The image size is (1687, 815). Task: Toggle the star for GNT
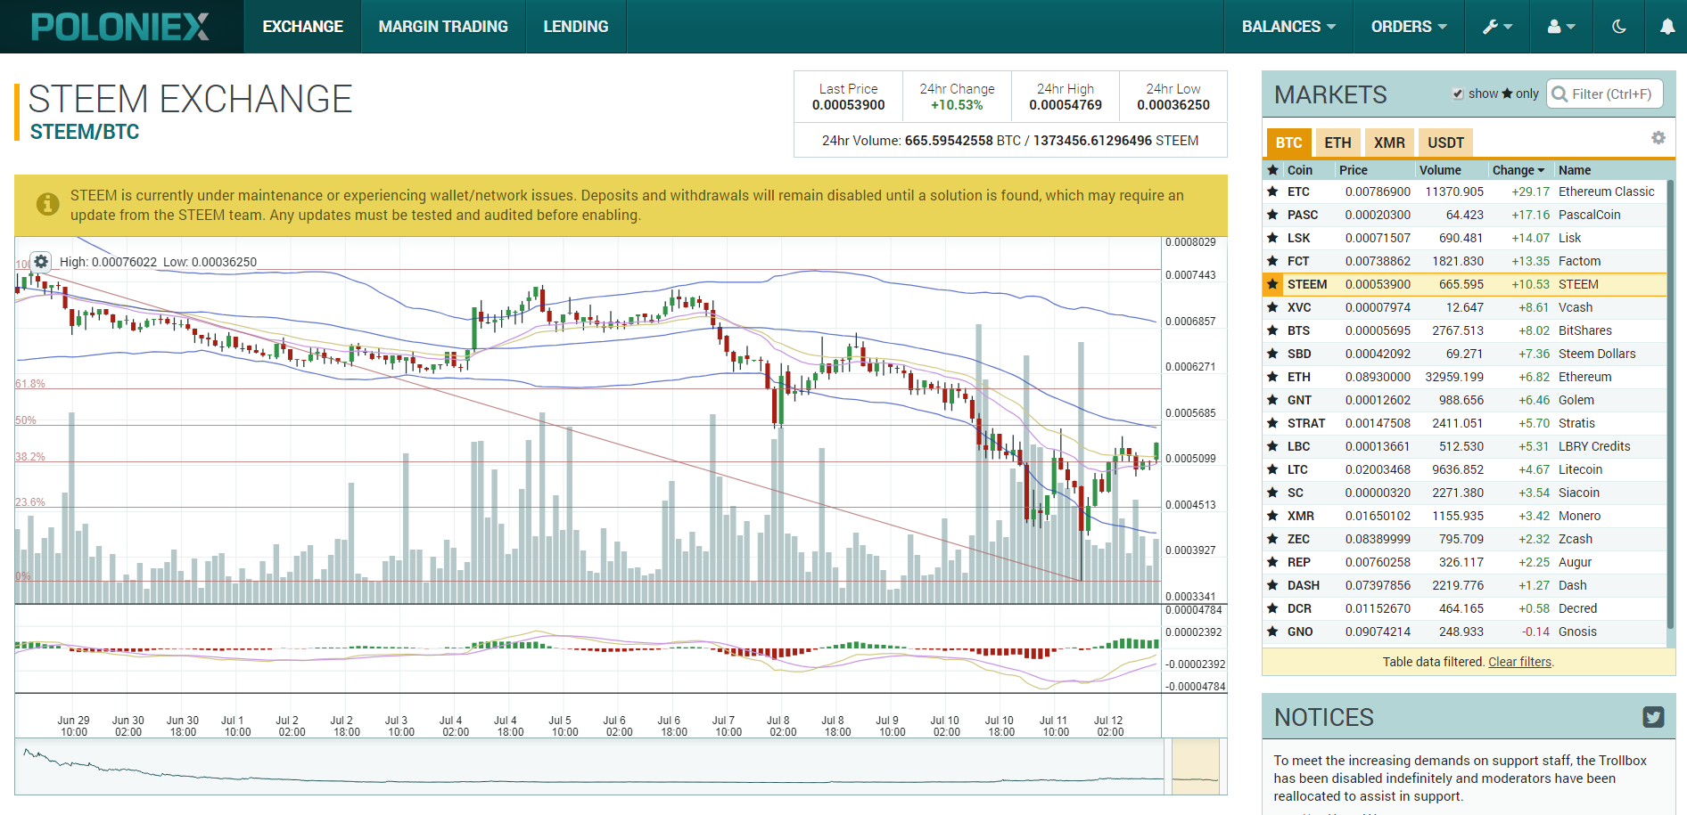[x=1273, y=400]
